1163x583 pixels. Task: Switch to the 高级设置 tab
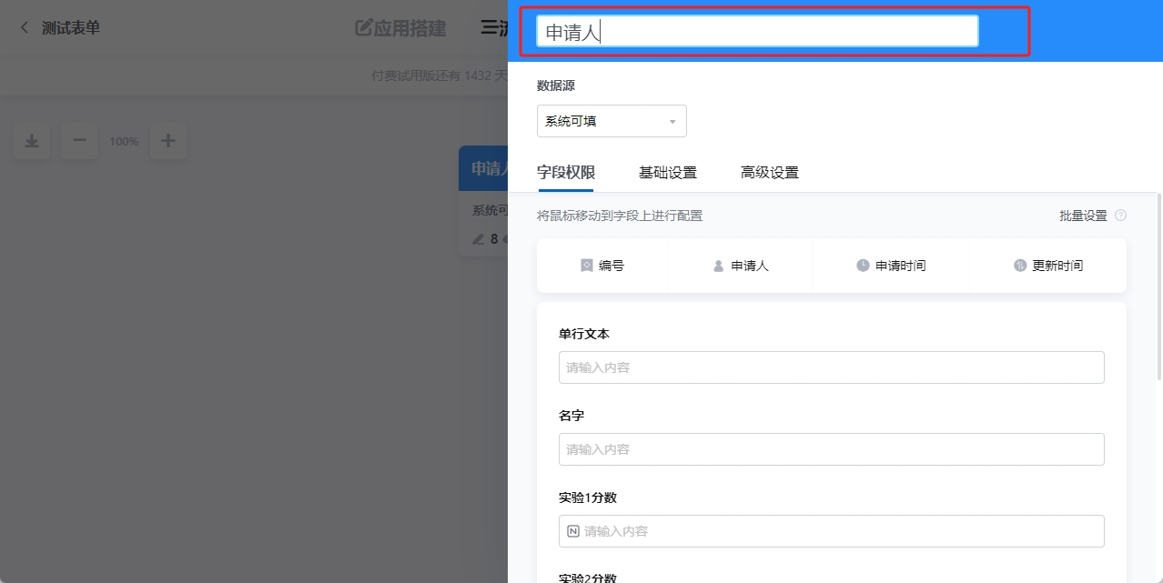coord(769,171)
